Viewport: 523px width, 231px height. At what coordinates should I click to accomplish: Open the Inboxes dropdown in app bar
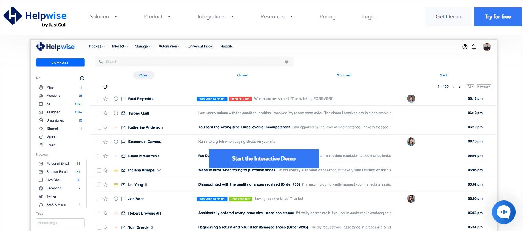tap(97, 46)
